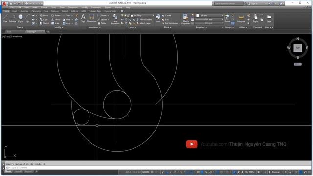Click the white color swatch in Properties panel
This screenshot has width=313, height=176.
(x=198, y=15)
